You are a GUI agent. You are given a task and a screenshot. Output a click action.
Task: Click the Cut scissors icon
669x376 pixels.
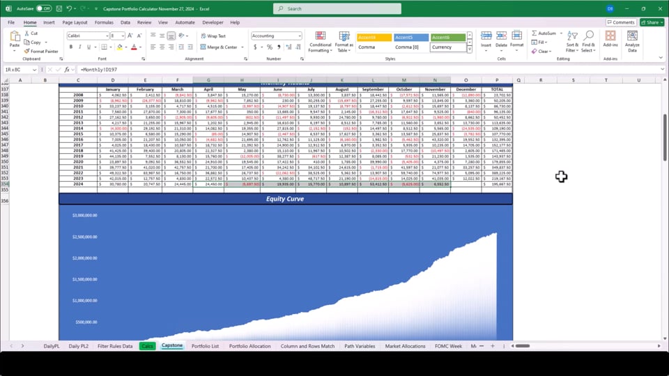click(x=27, y=33)
